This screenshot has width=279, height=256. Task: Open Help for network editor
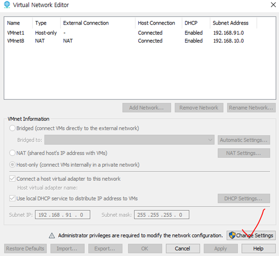click(x=258, y=249)
